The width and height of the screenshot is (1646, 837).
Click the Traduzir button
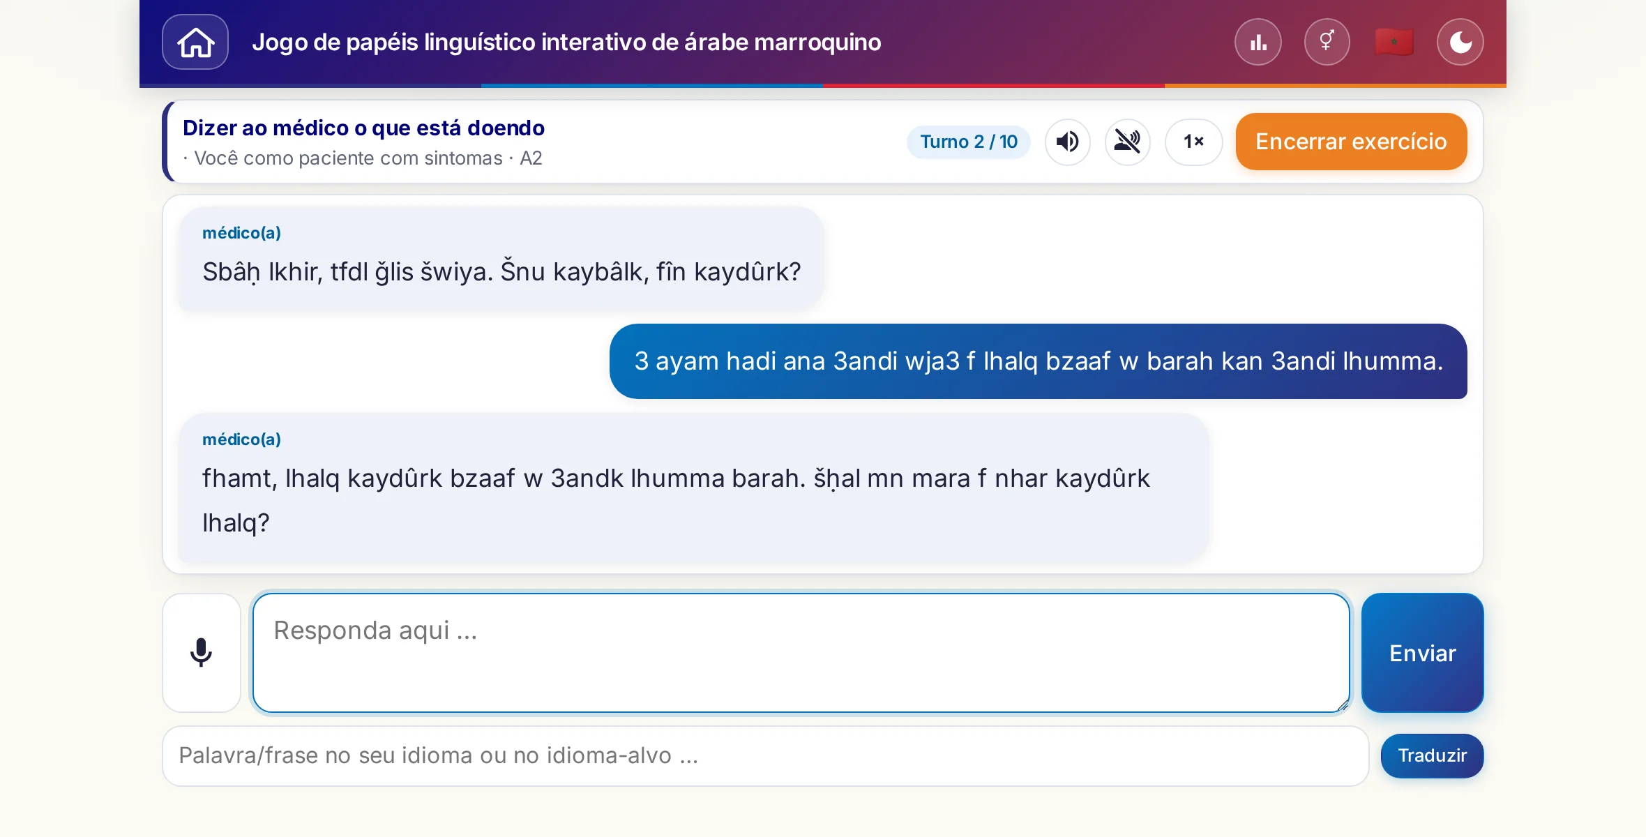tap(1432, 756)
